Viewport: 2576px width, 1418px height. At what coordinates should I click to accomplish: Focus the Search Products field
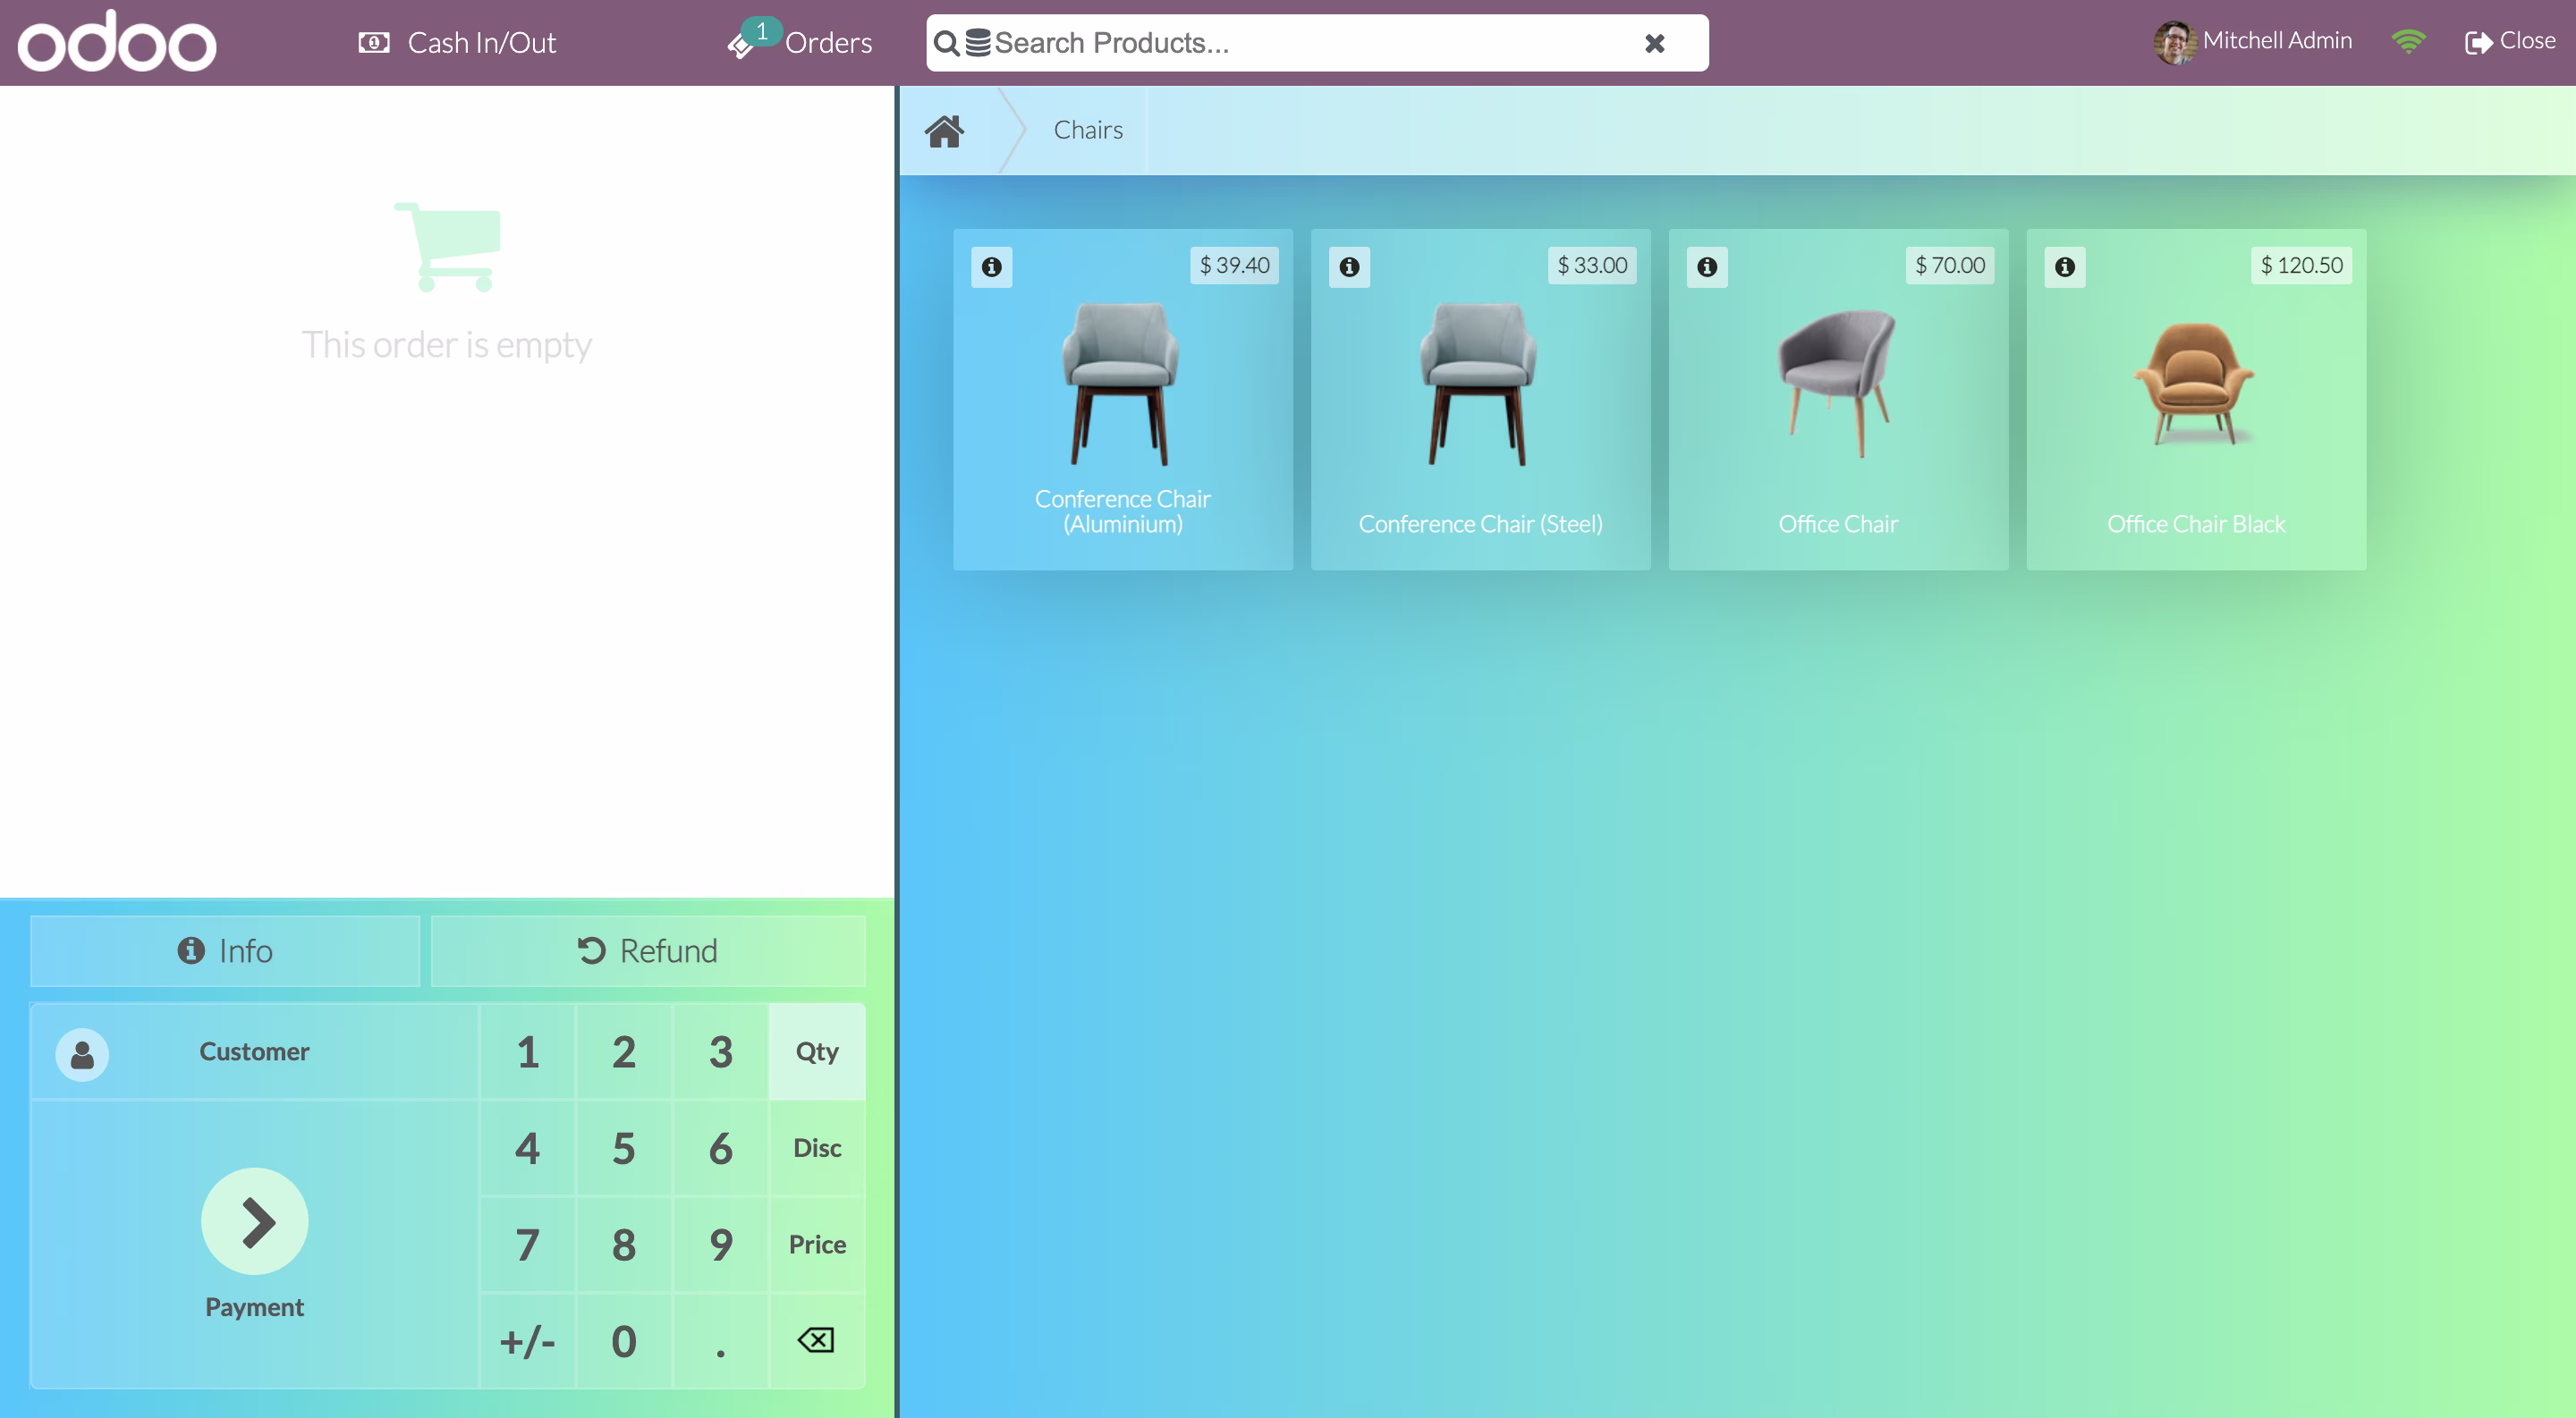[x=1316, y=43]
